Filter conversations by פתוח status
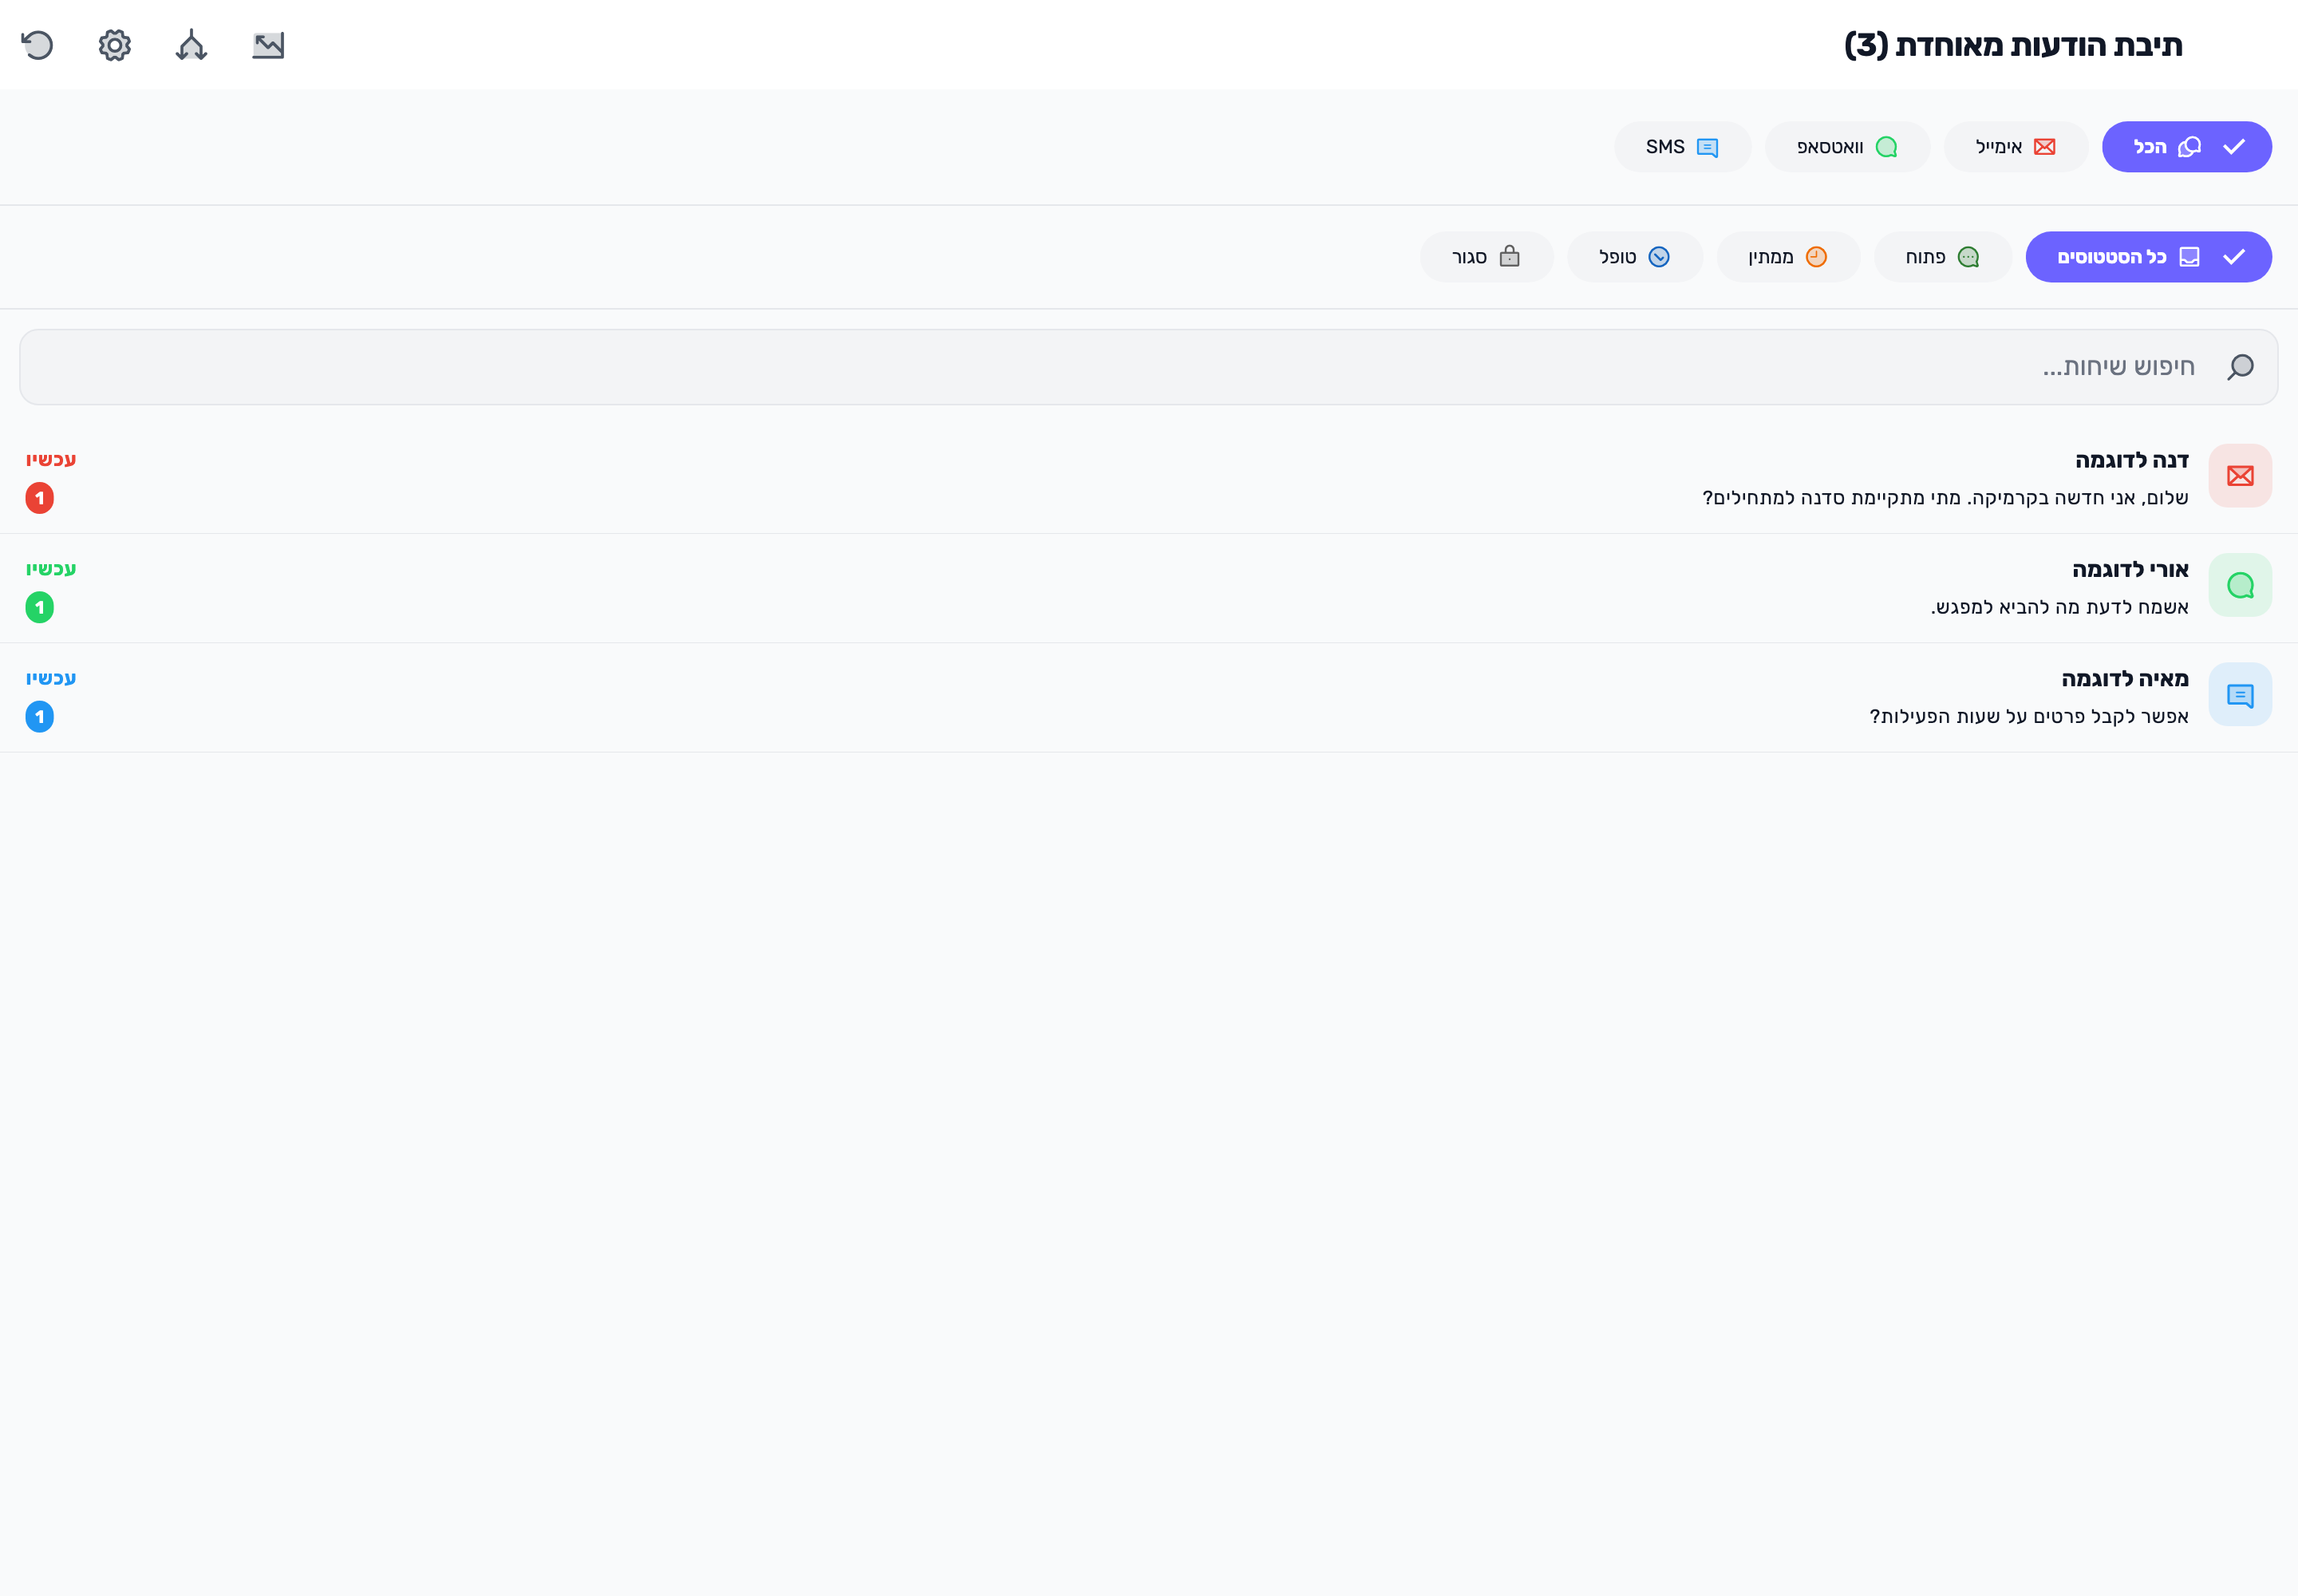The image size is (2298, 1596). point(1942,257)
